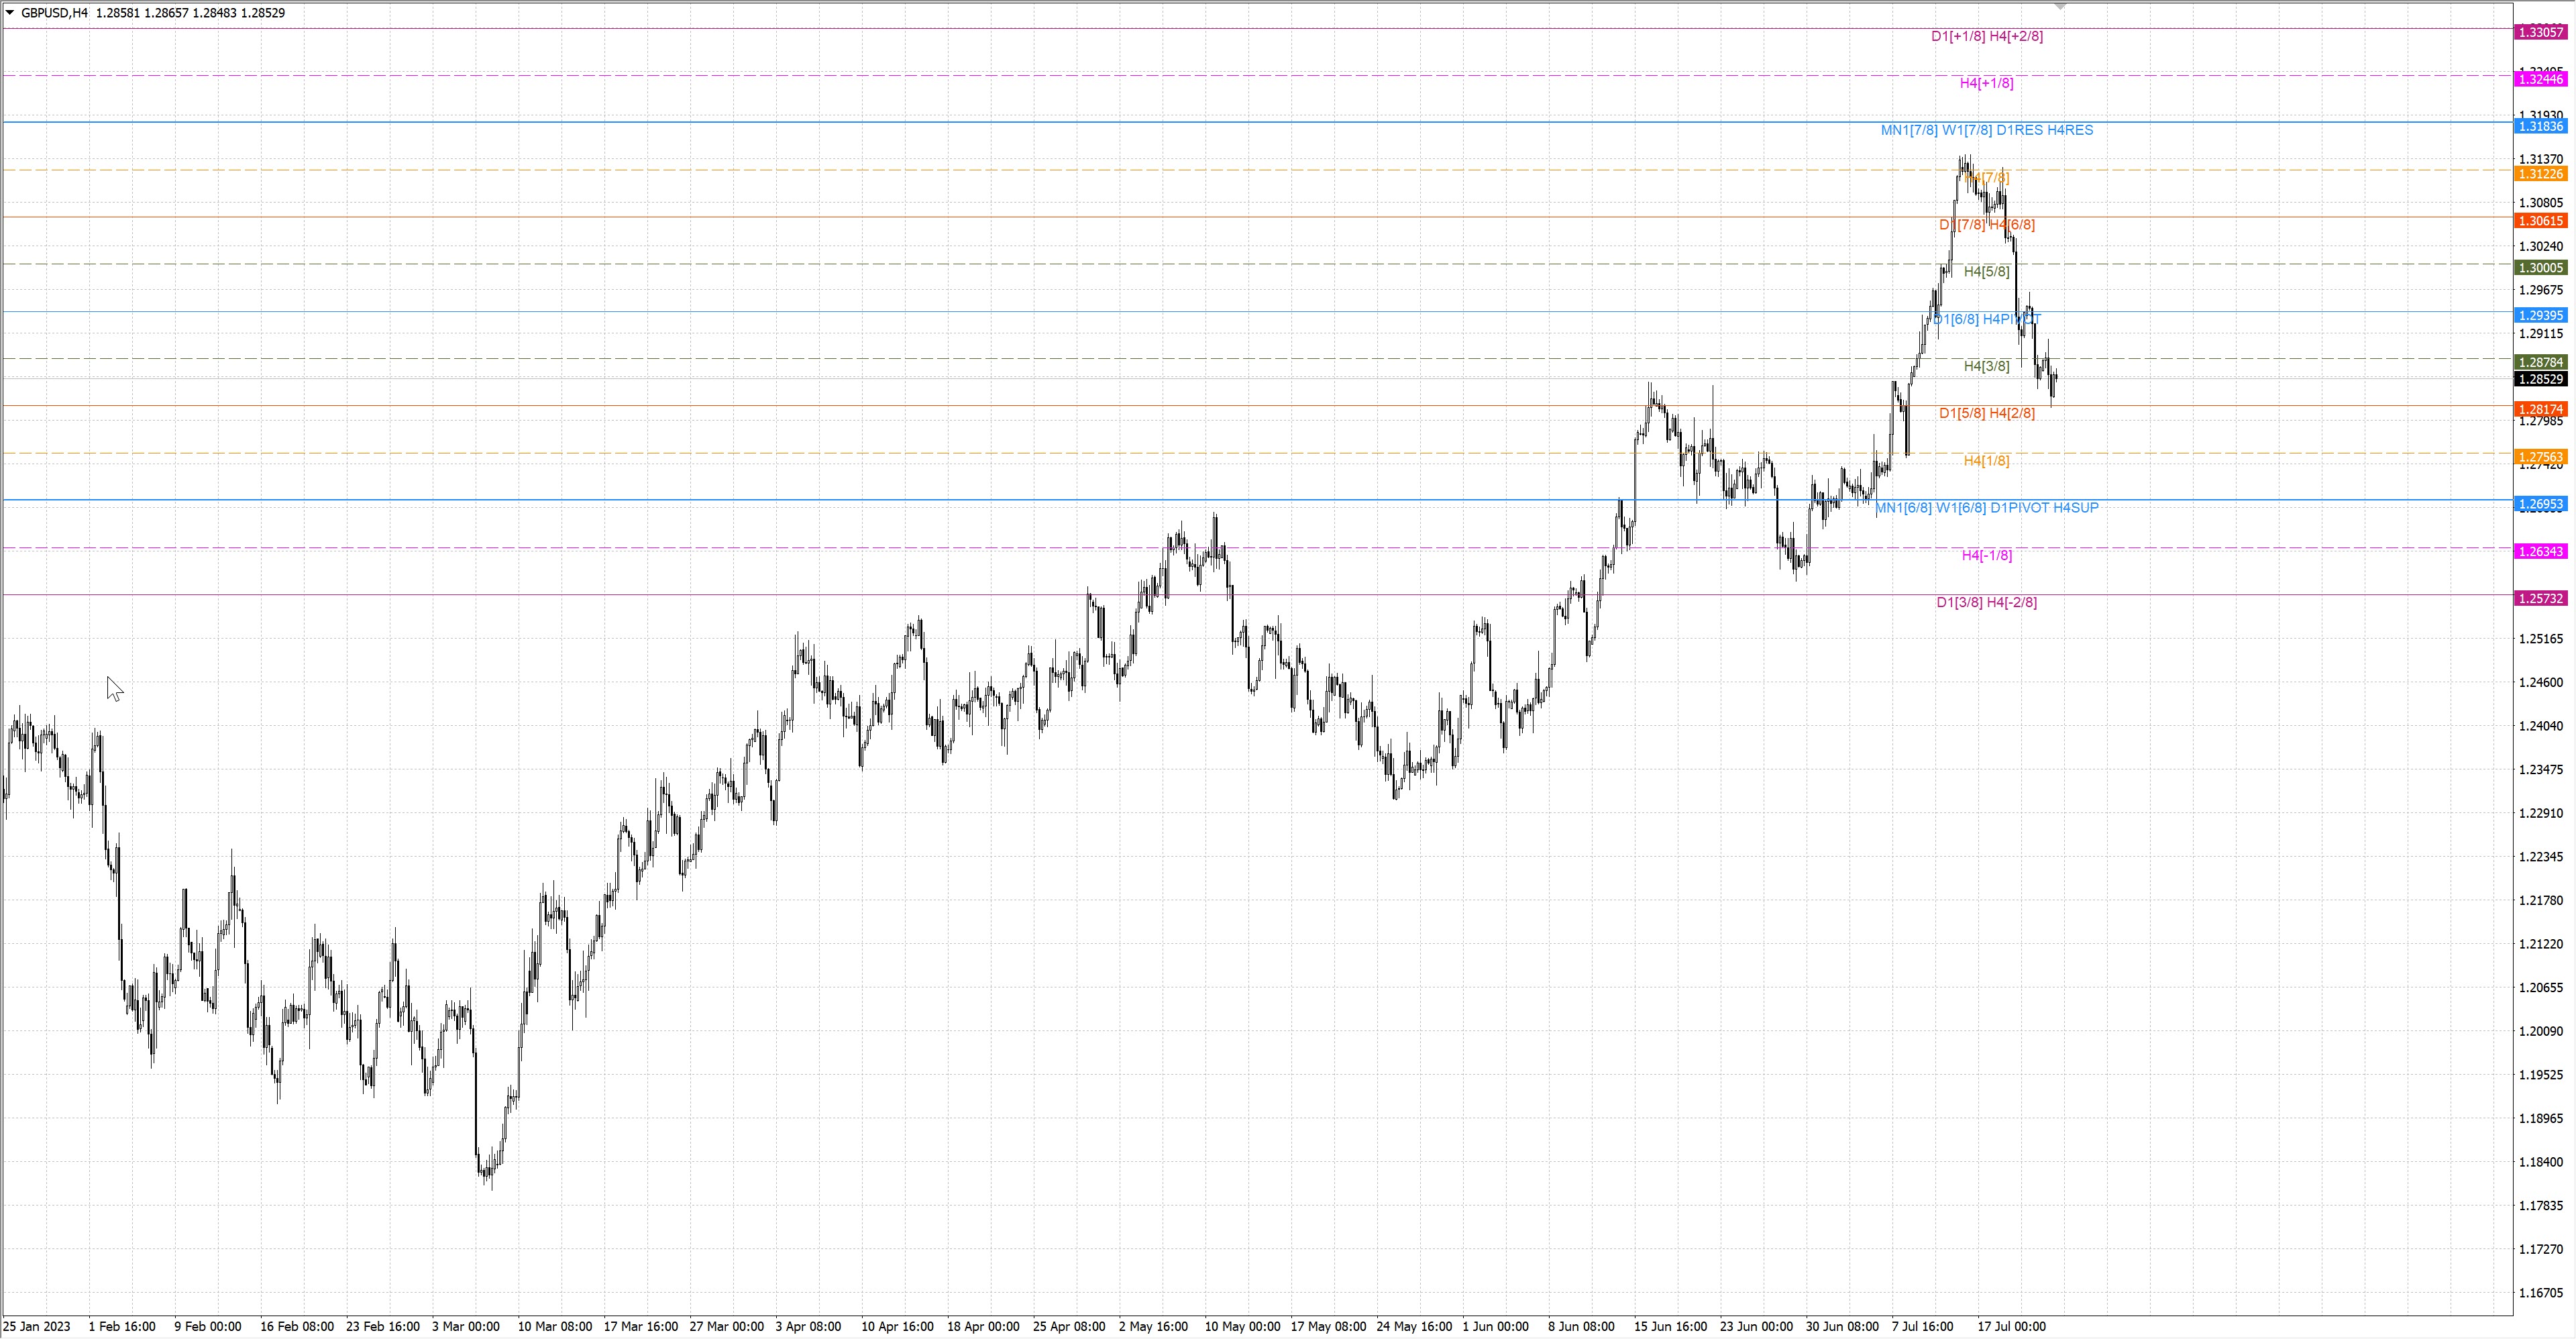Click the 25 Jan 2023 date on time axis
The height and width of the screenshot is (1339, 2576).
(37, 1326)
